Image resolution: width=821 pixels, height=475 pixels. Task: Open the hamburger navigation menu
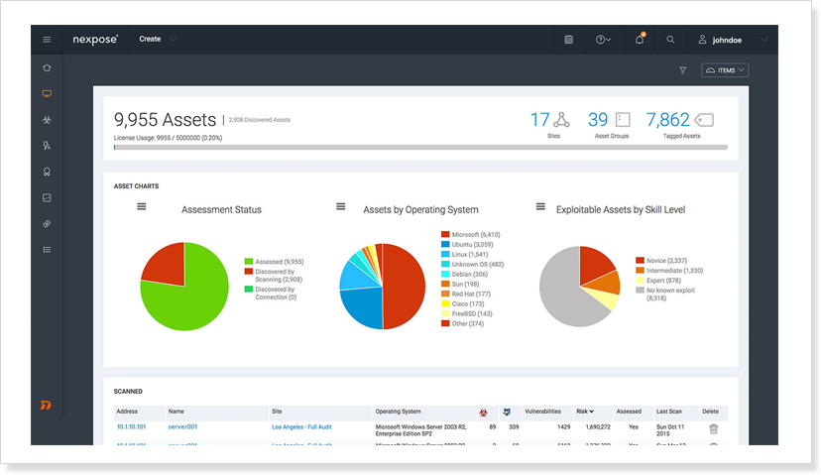point(47,40)
